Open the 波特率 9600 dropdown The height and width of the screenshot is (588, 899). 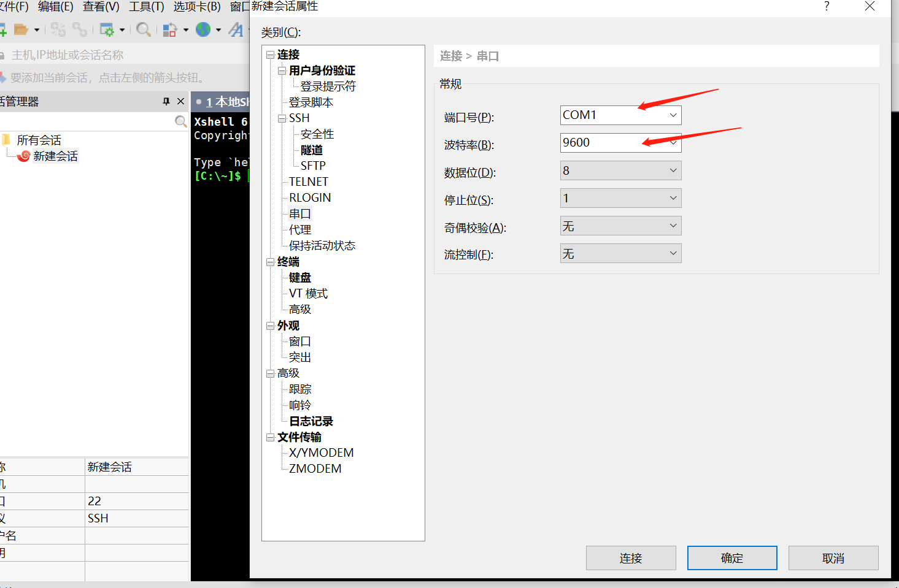pos(673,142)
